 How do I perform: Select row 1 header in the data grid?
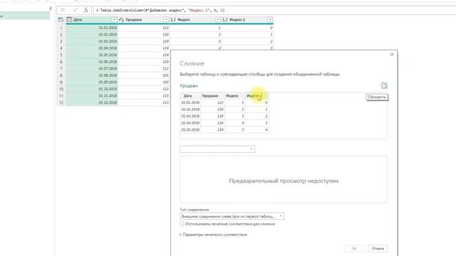(x=61, y=28)
